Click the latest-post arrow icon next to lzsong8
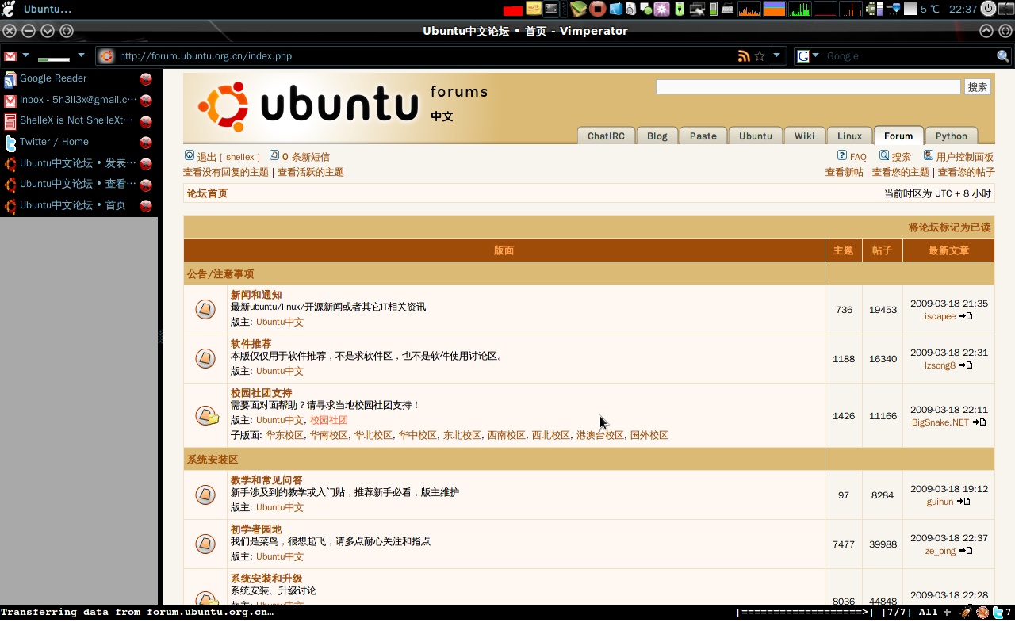Screen dimensions: 1015x634 click(966, 365)
